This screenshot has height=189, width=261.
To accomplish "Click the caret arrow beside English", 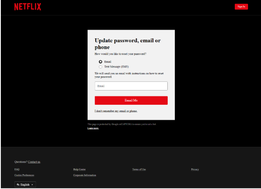I will (32, 184).
